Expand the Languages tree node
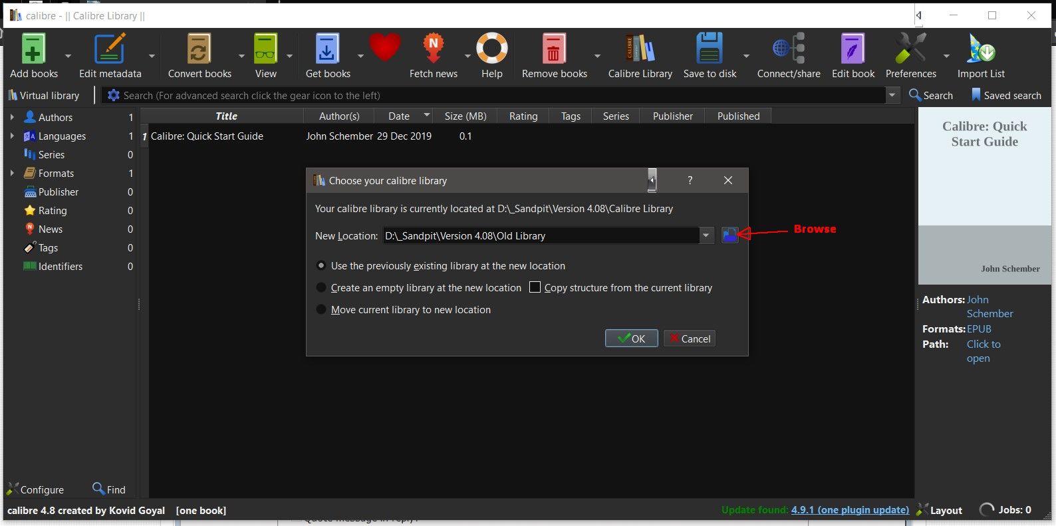The height and width of the screenshot is (526, 1056). (12, 136)
